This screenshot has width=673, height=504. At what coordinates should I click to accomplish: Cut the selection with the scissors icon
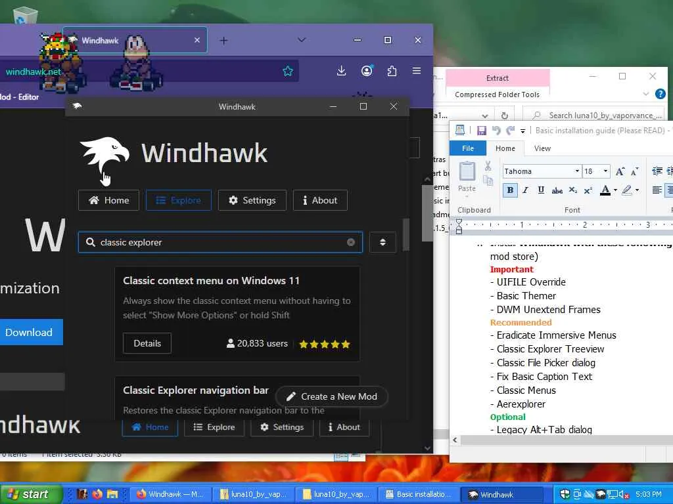488,166
